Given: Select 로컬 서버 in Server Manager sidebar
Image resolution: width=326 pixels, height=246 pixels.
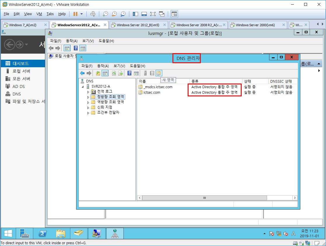Looking at the screenshot, I should tap(23, 71).
